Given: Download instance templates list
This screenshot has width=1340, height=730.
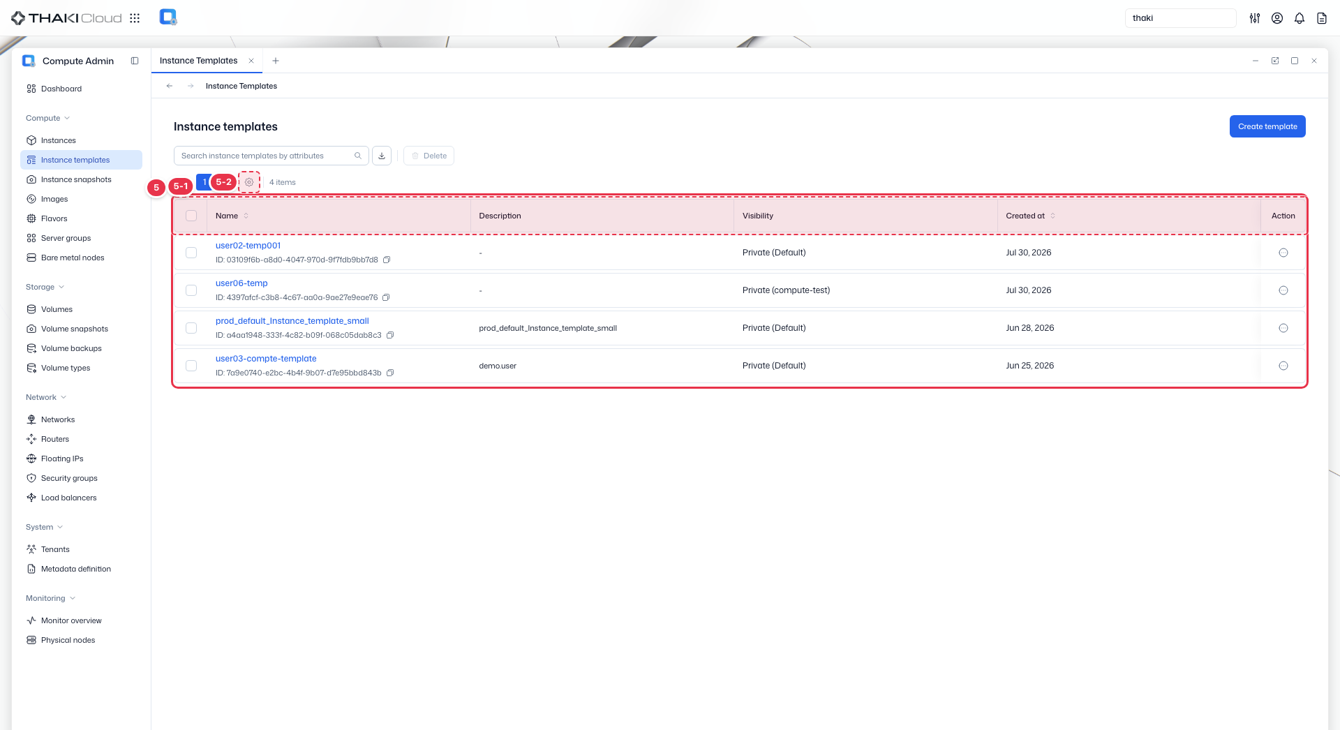Looking at the screenshot, I should click(382, 156).
